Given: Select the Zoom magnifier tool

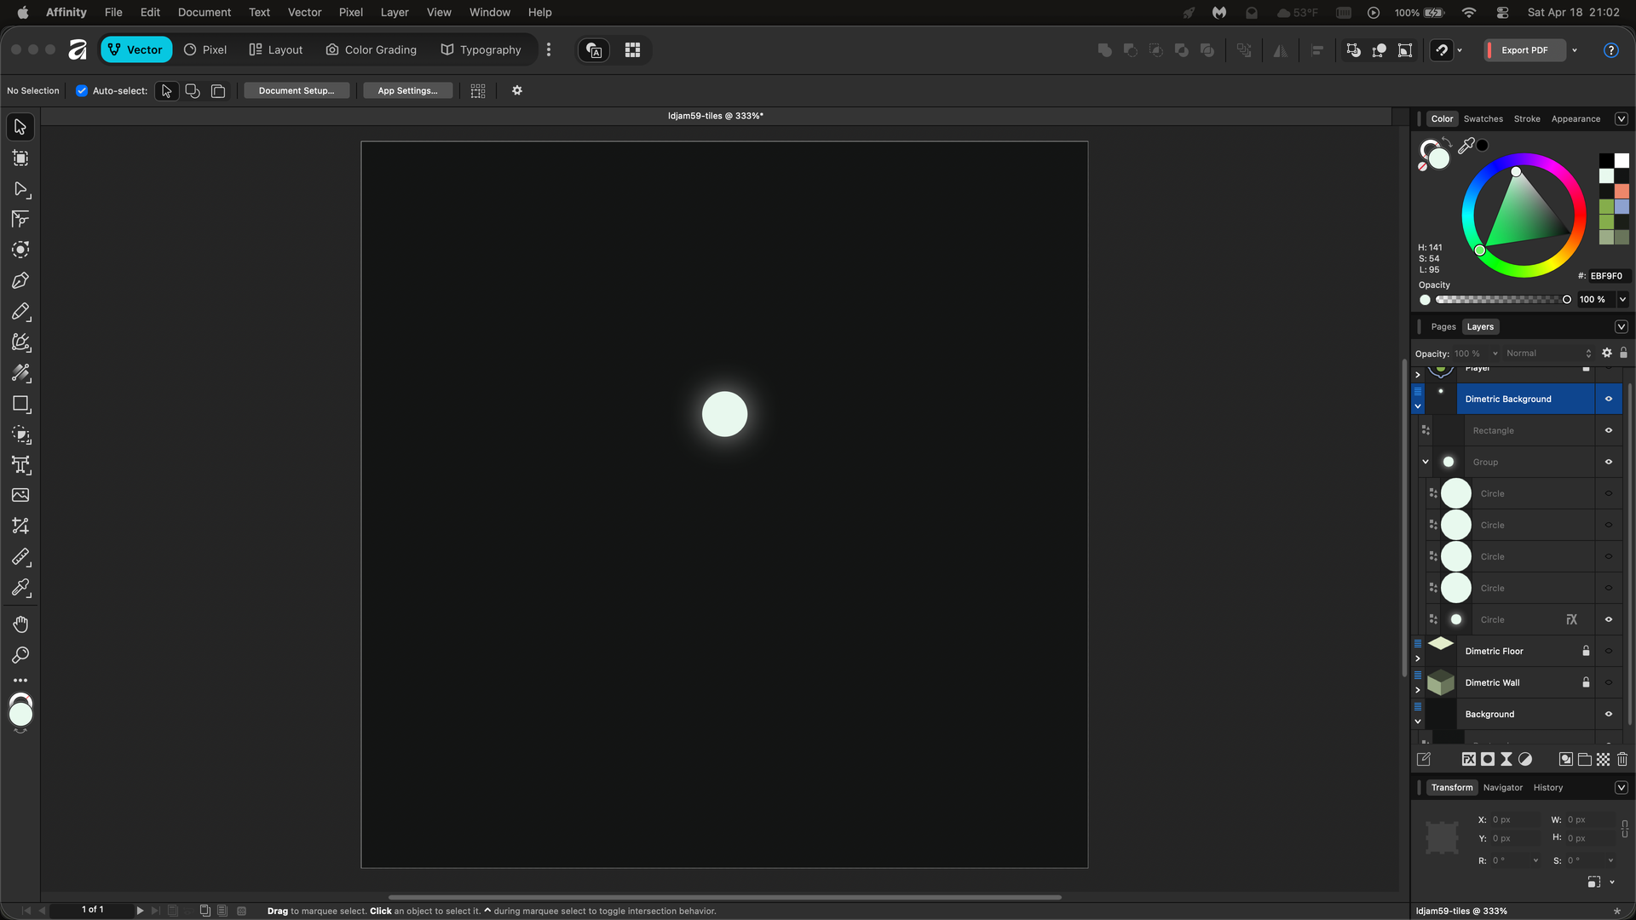Looking at the screenshot, I should pyautogui.click(x=20, y=655).
